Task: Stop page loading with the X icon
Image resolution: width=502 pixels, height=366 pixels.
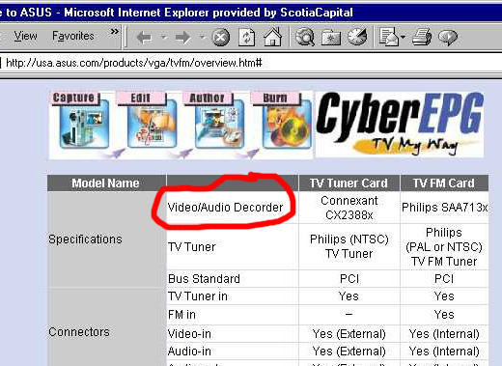Action: [221, 37]
